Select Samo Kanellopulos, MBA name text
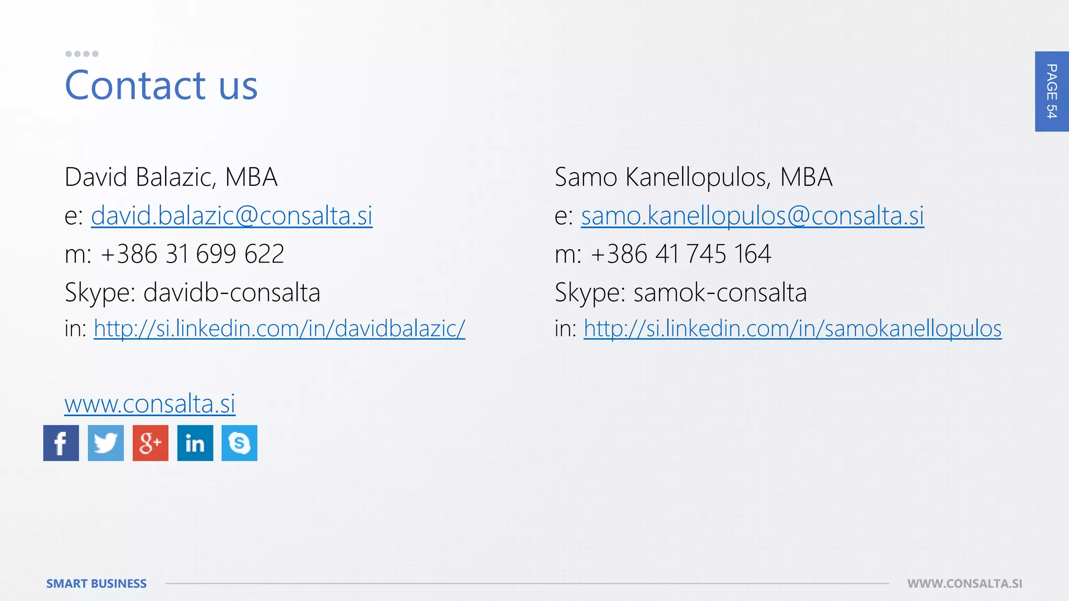The height and width of the screenshot is (601, 1069). 693,177
